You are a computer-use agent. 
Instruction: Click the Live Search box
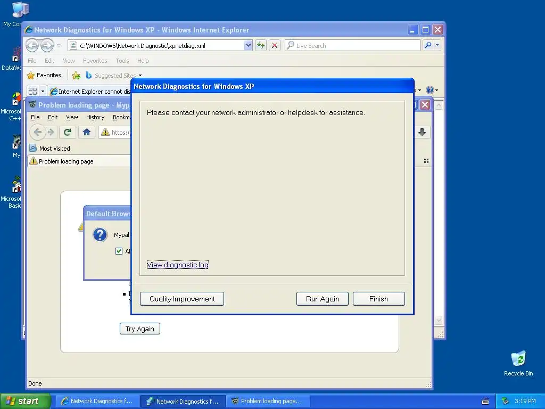[x=352, y=45]
